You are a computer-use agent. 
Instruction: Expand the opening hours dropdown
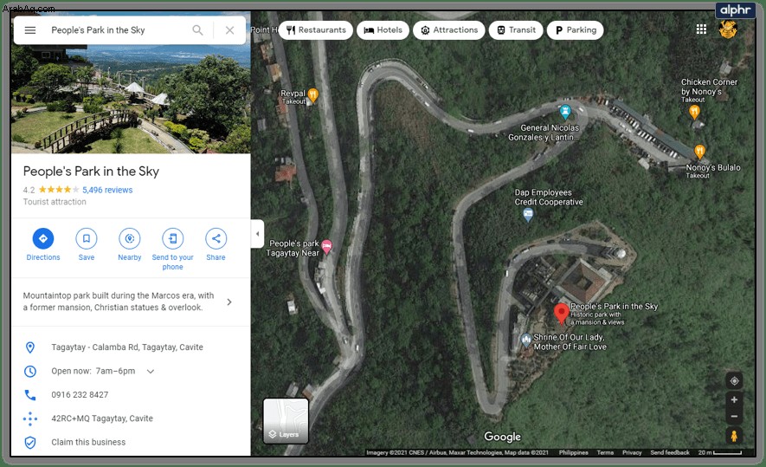pyautogui.click(x=151, y=371)
